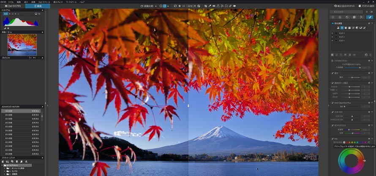
Task: Click the image comparison button
Action: pos(148,6)
